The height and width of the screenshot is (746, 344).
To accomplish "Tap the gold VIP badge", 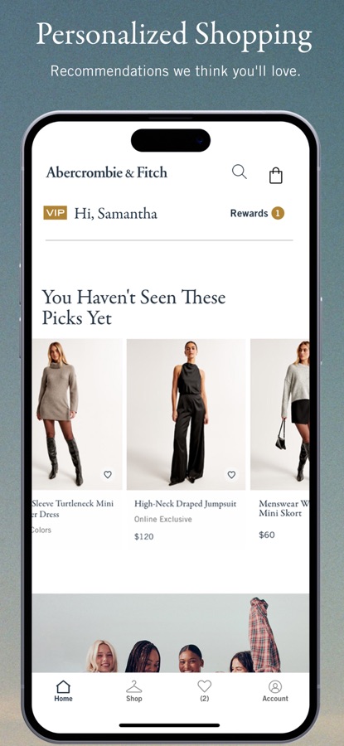I will coord(56,213).
